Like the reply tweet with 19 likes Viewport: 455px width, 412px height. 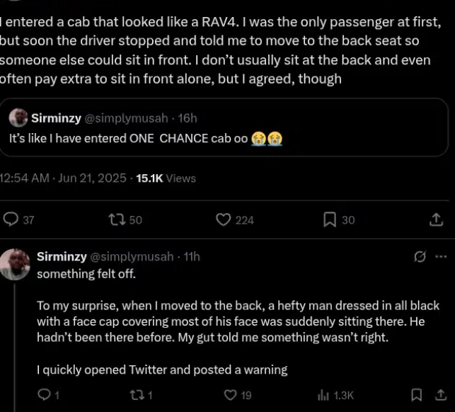pyautogui.click(x=230, y=395)
